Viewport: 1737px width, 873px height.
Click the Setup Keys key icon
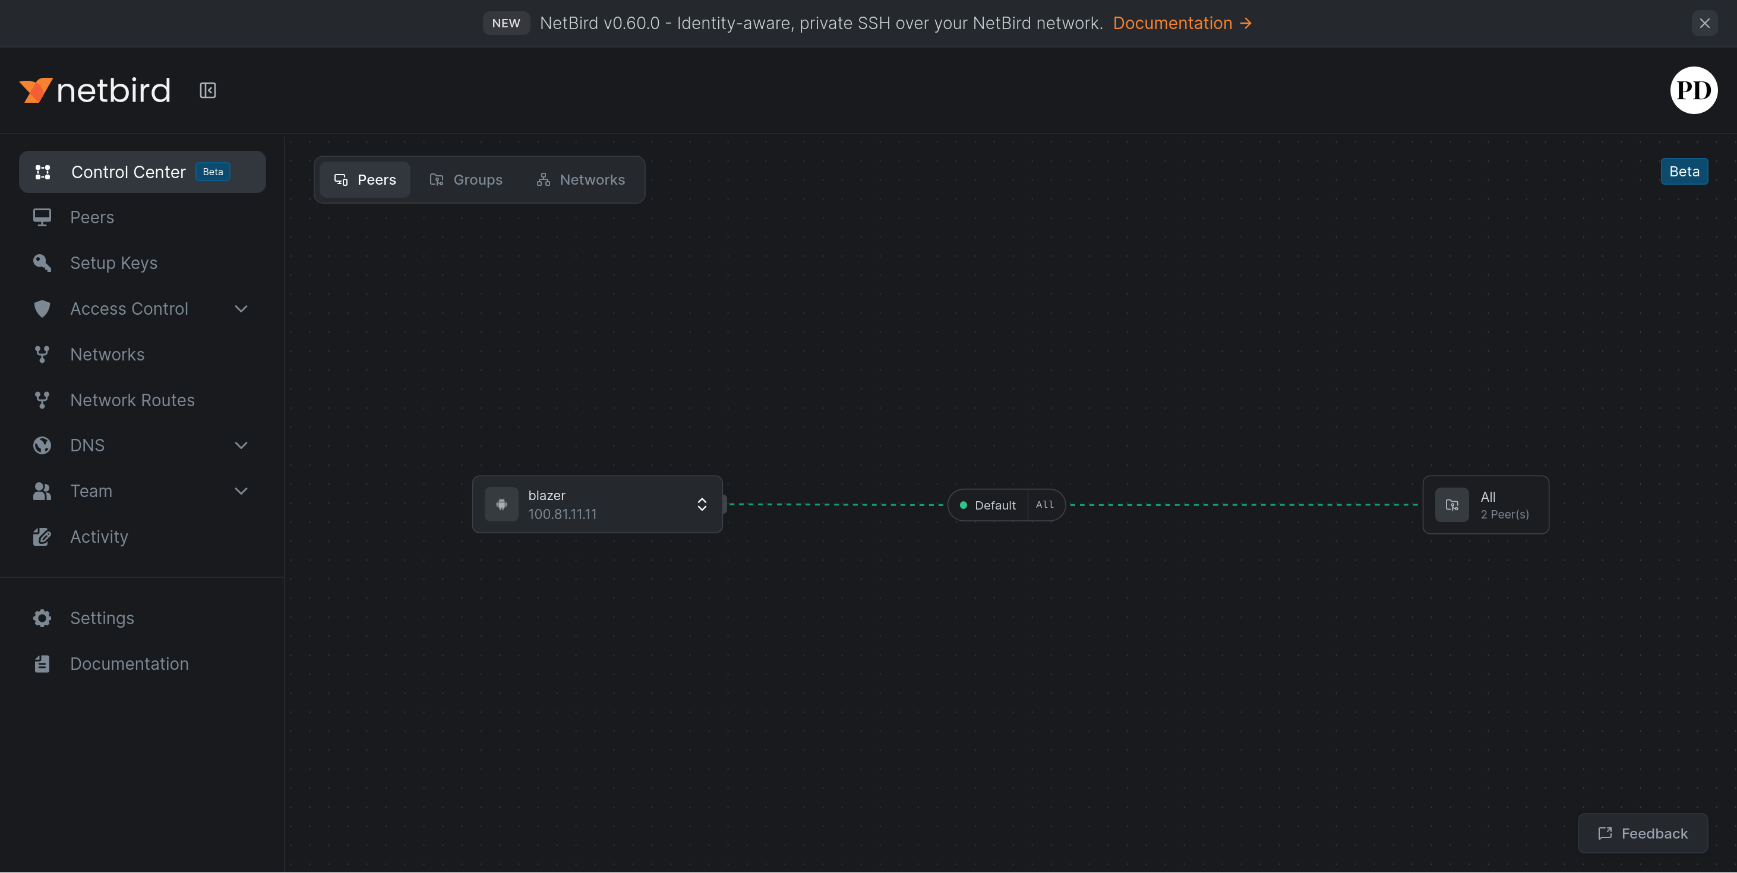click(x=42, y=263)
